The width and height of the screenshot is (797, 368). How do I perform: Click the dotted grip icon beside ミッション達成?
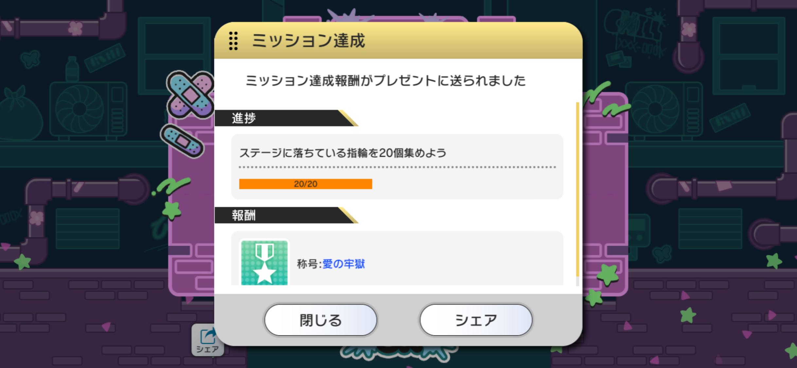233,41
